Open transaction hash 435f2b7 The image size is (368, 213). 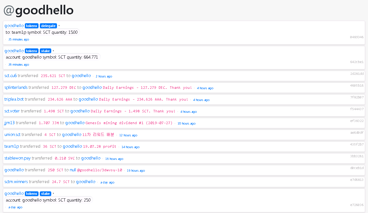tap(357, 145)
